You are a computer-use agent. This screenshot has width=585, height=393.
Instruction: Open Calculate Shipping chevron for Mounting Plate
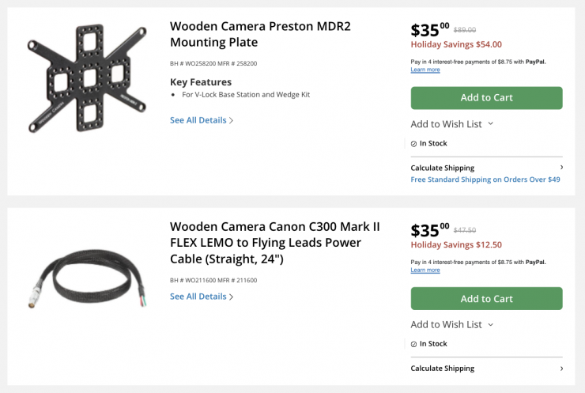tap(561, 168)
